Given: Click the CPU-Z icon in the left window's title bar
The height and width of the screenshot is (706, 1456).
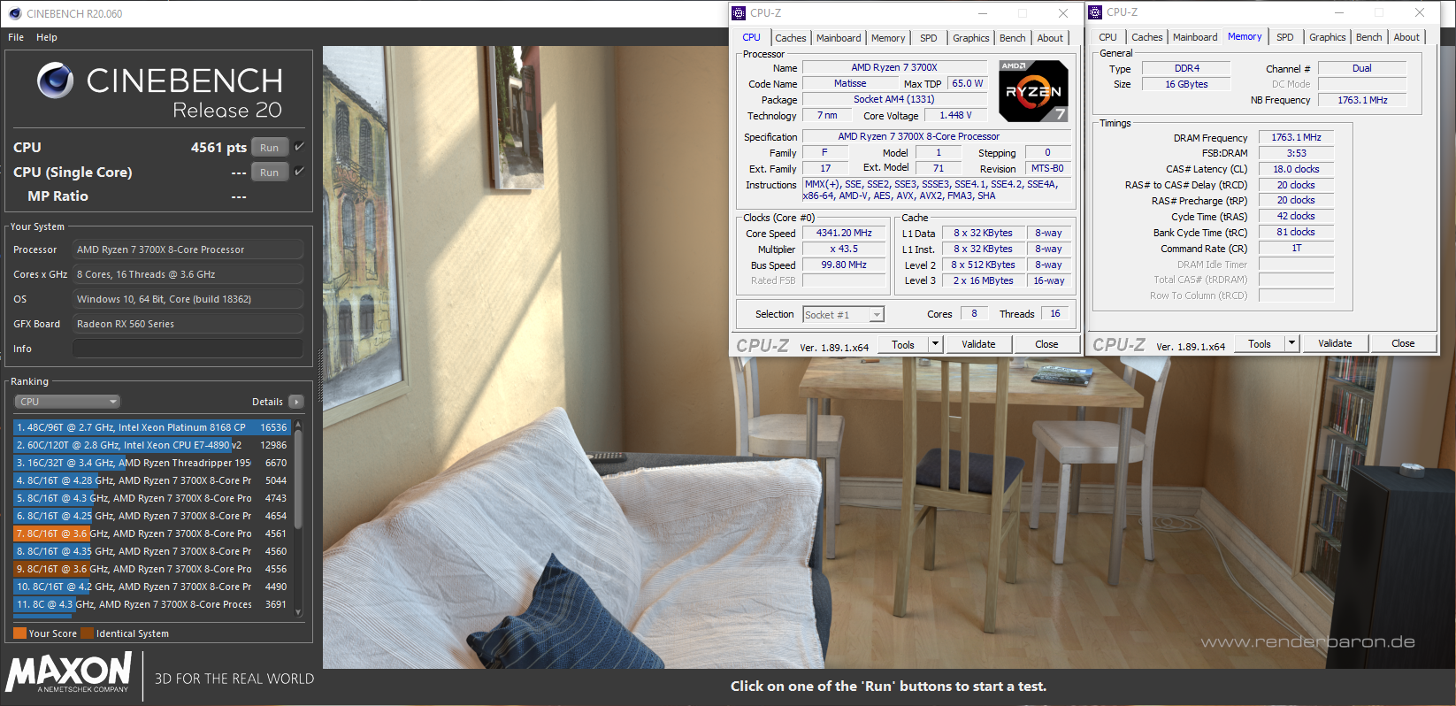Looking at the screenshot, I should [x=739, y=13].
